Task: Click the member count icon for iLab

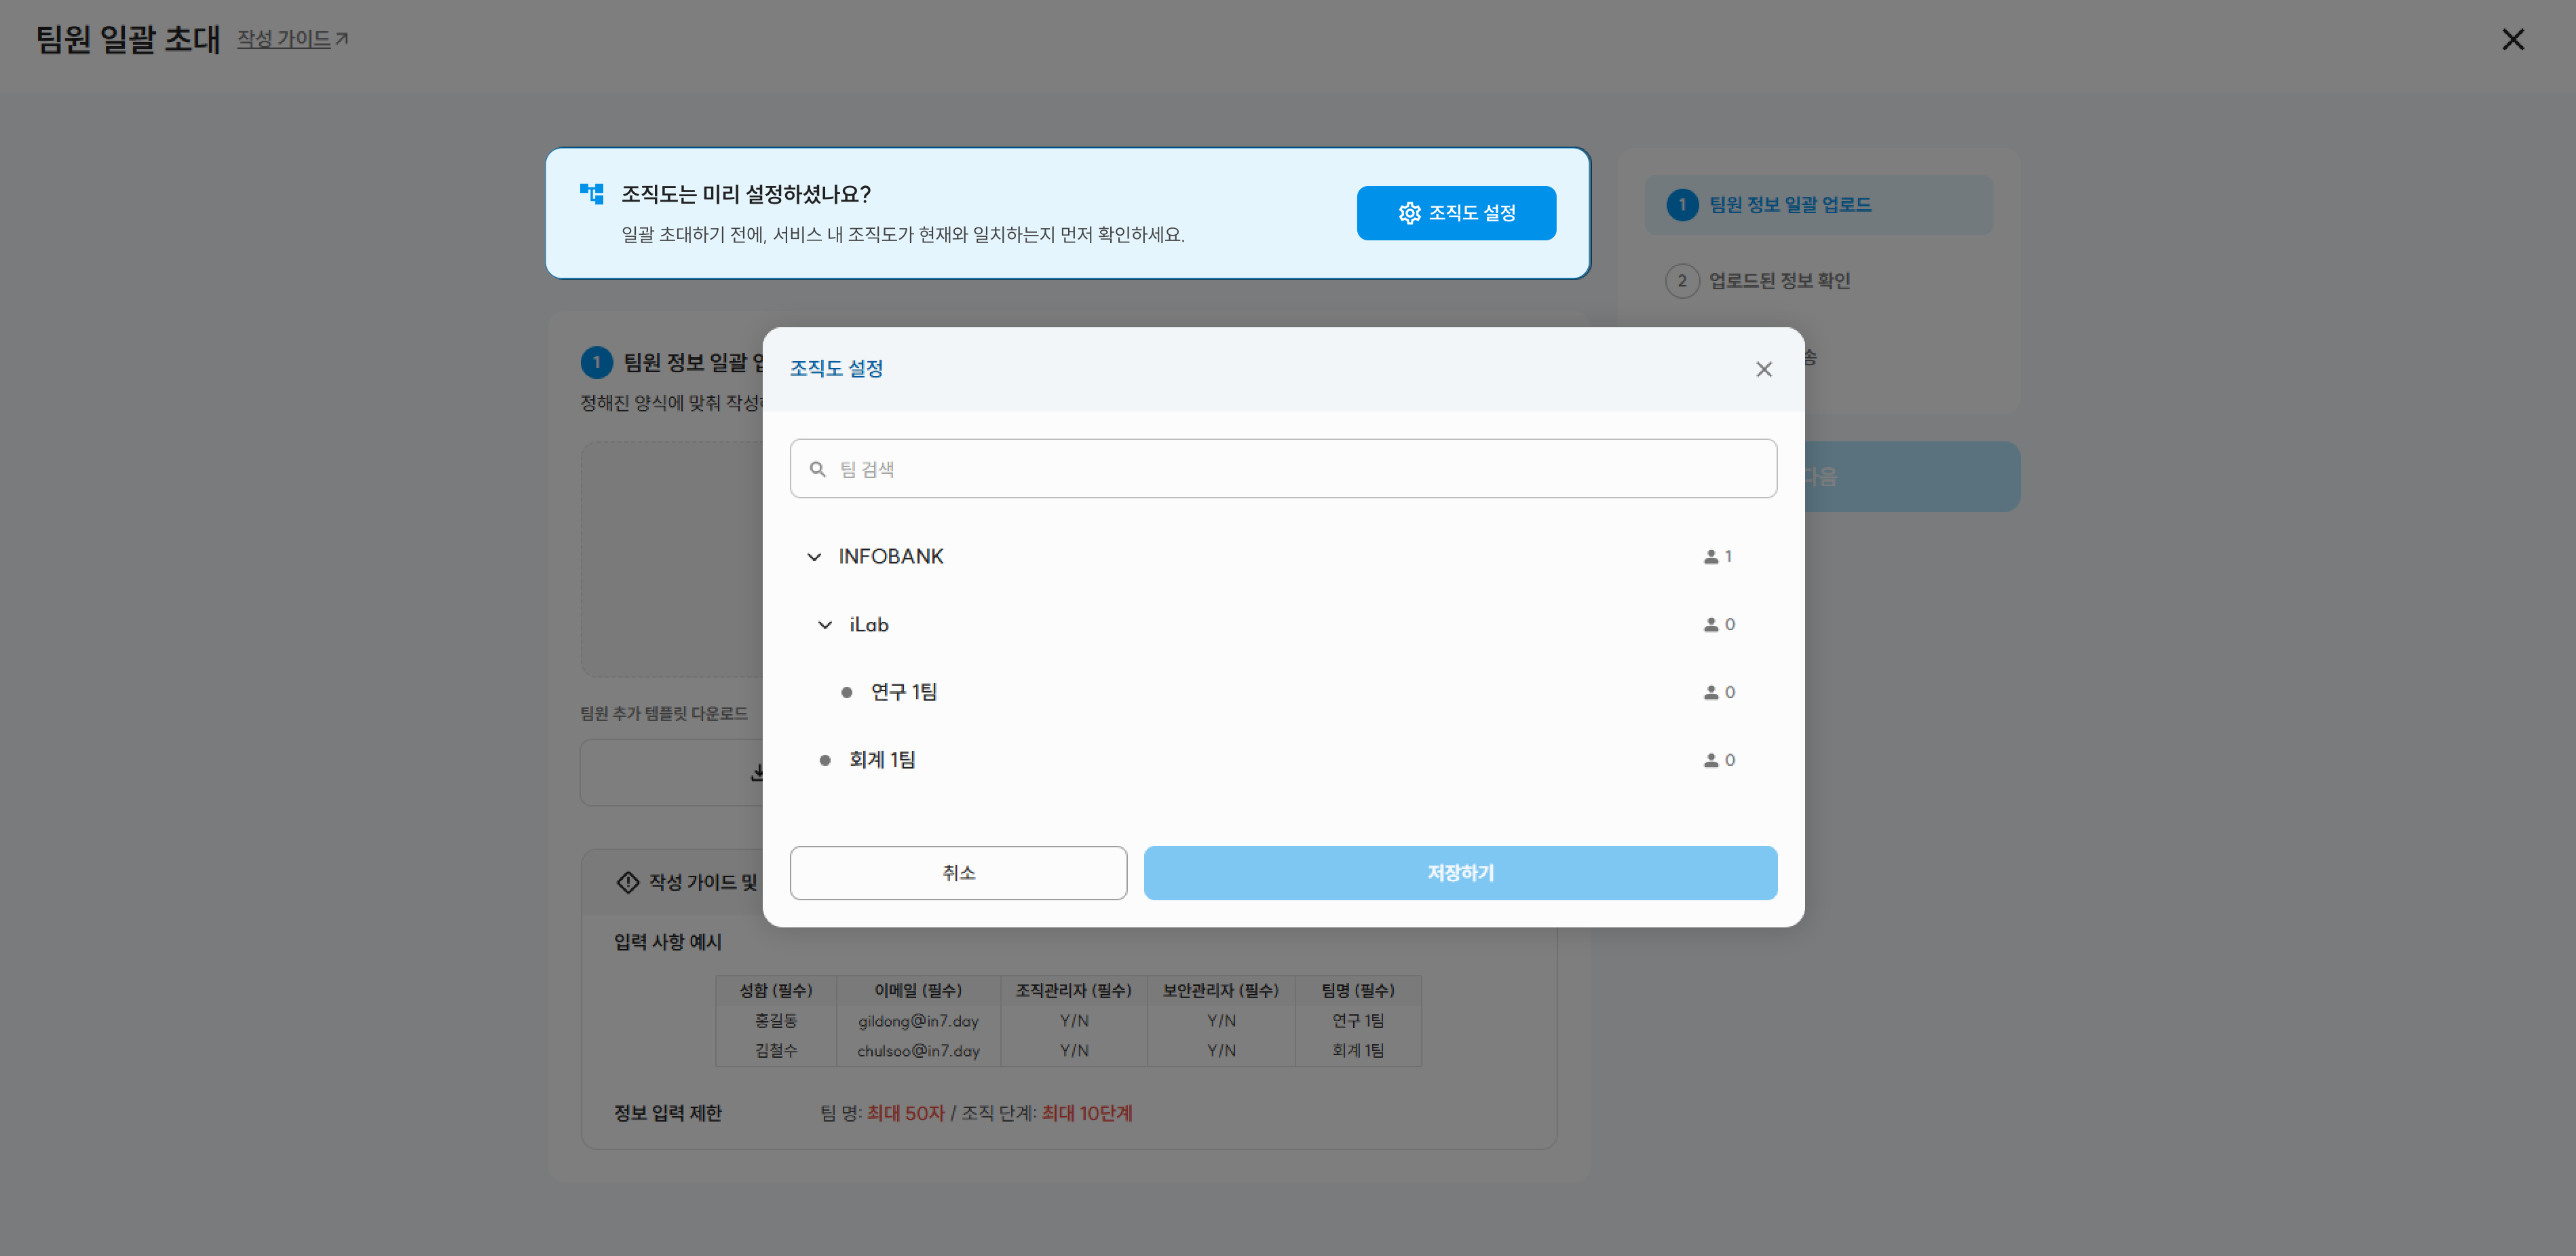Action: tap(1710, 625)
